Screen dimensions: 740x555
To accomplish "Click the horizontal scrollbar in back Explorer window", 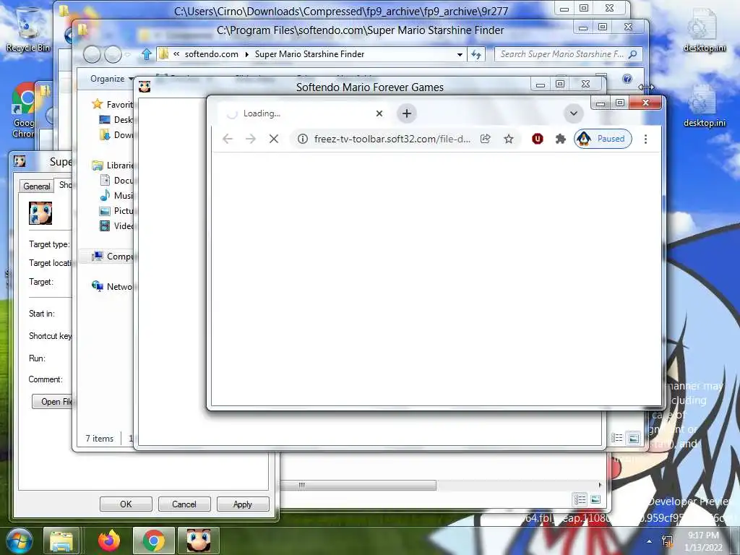I will pyautogui.click(x=358, y=485).
